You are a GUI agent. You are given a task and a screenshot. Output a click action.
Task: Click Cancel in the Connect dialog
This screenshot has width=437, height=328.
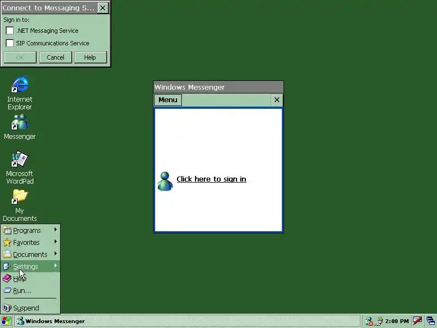pos(56,57)
